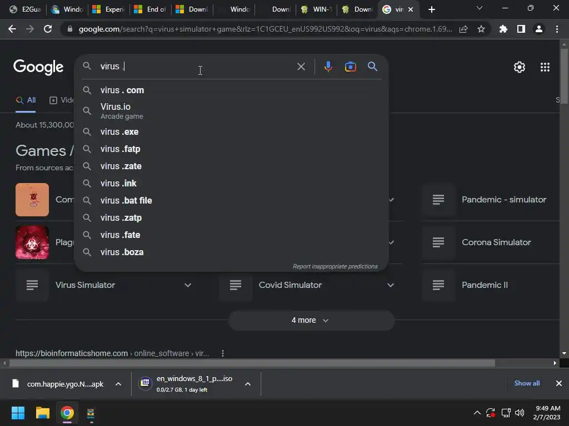Open volume control in system tray
Image resolution: width=569 pixels, height=426 pixels.
pyautogui.click(x=520, y=413)
